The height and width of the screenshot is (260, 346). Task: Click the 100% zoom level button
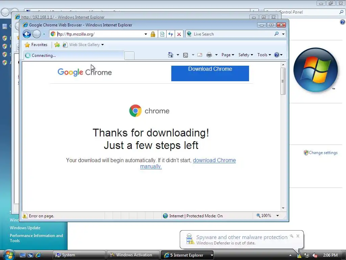[x=264, y=216]
